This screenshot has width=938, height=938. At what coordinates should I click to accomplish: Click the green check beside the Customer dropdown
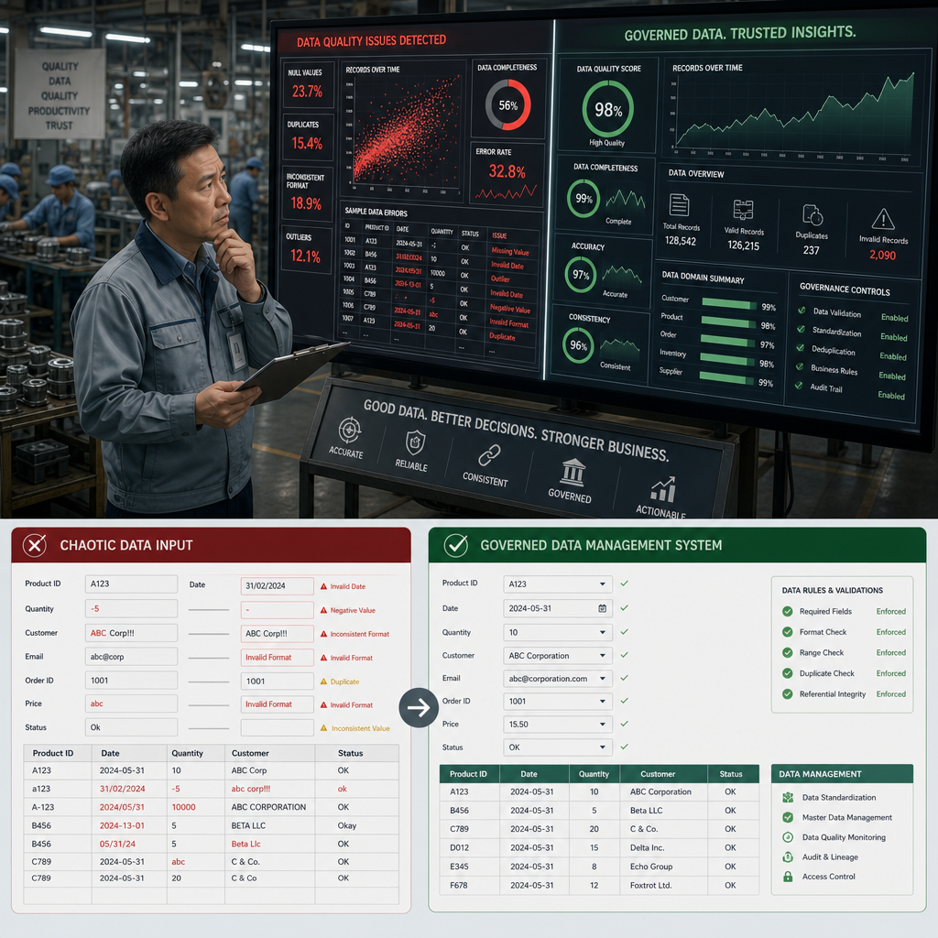pyautogui.click(x=624, y=655)
